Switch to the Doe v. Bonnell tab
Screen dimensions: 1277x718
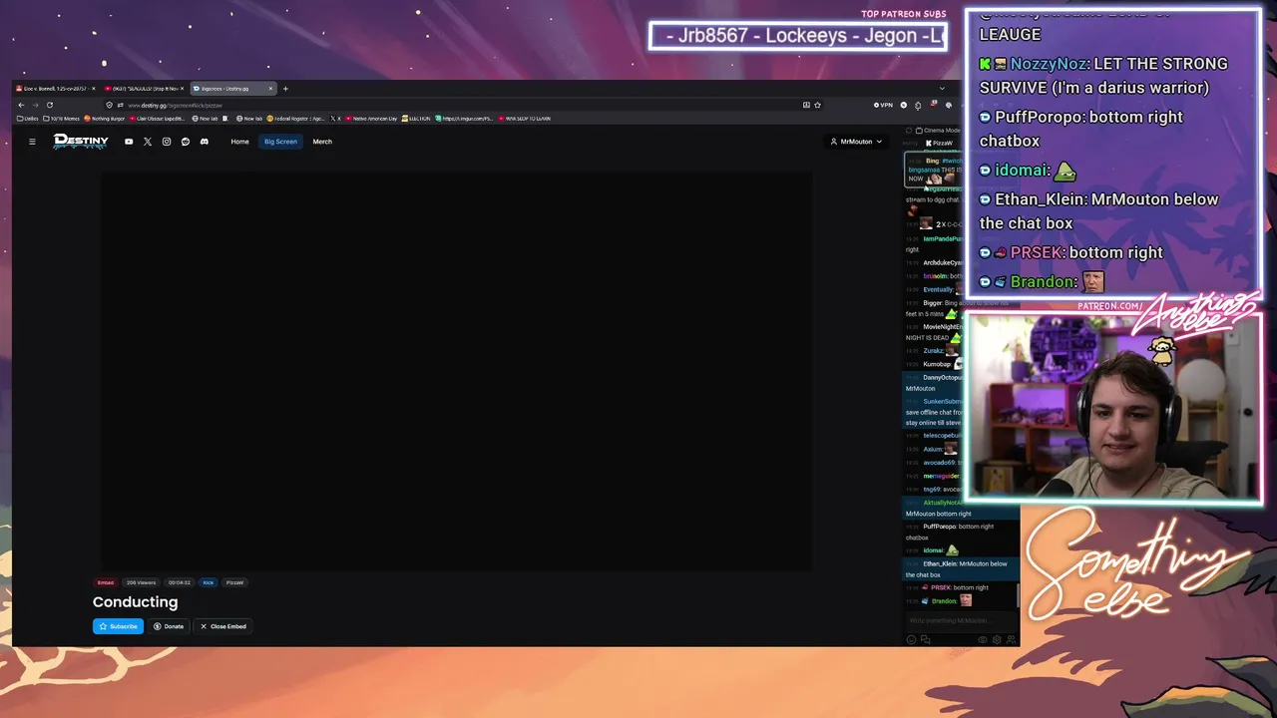pos(56,89)
